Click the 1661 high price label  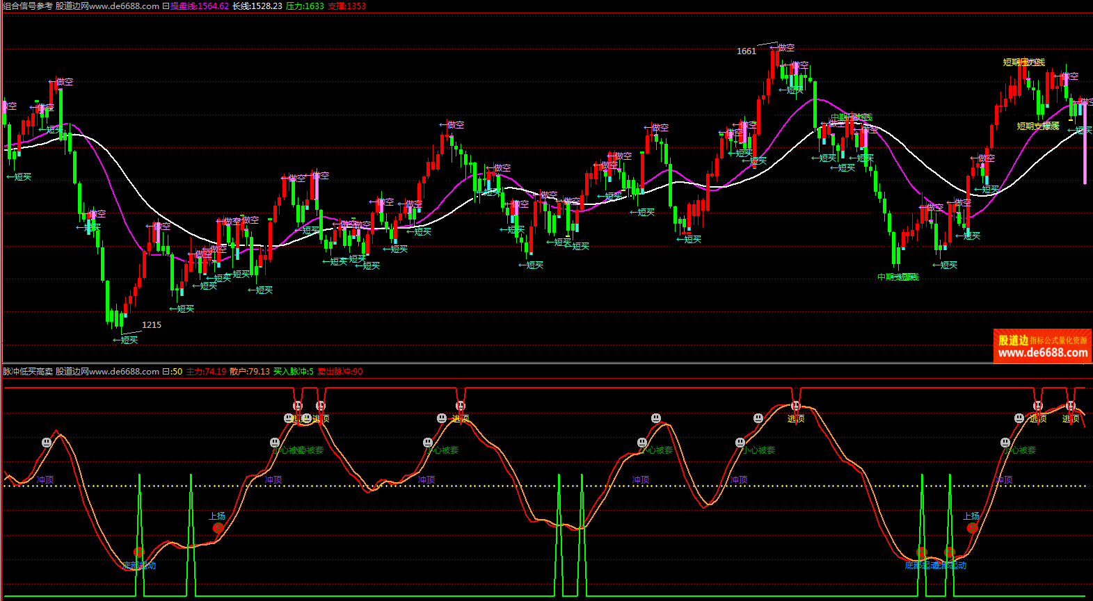(746, 51)
